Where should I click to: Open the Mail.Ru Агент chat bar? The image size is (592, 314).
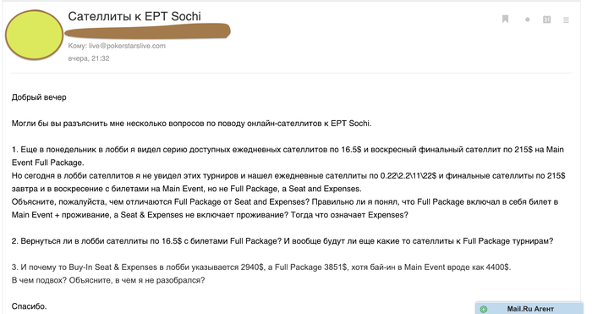tap(529, 309)
